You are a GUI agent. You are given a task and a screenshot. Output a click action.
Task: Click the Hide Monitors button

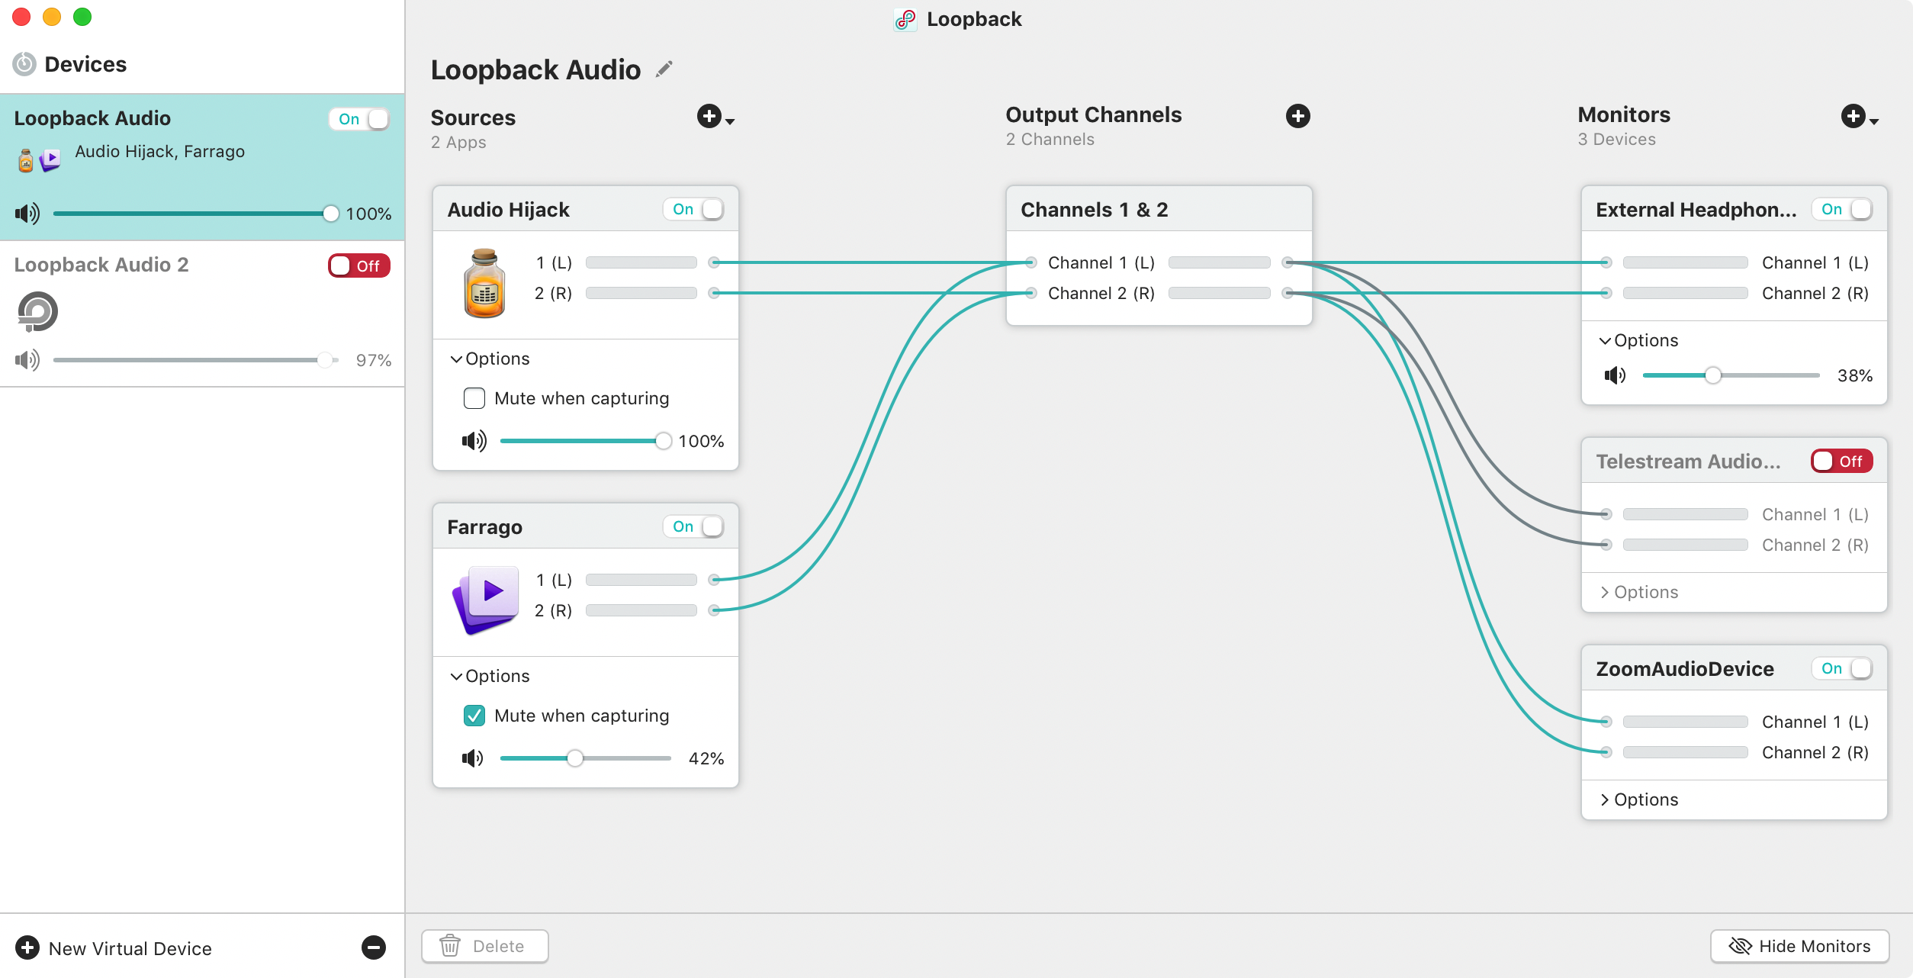1799,946
